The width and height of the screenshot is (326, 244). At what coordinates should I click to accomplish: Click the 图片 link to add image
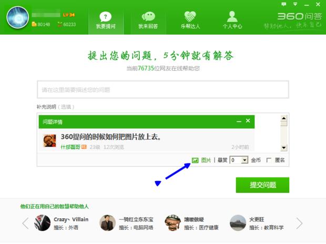206,160
